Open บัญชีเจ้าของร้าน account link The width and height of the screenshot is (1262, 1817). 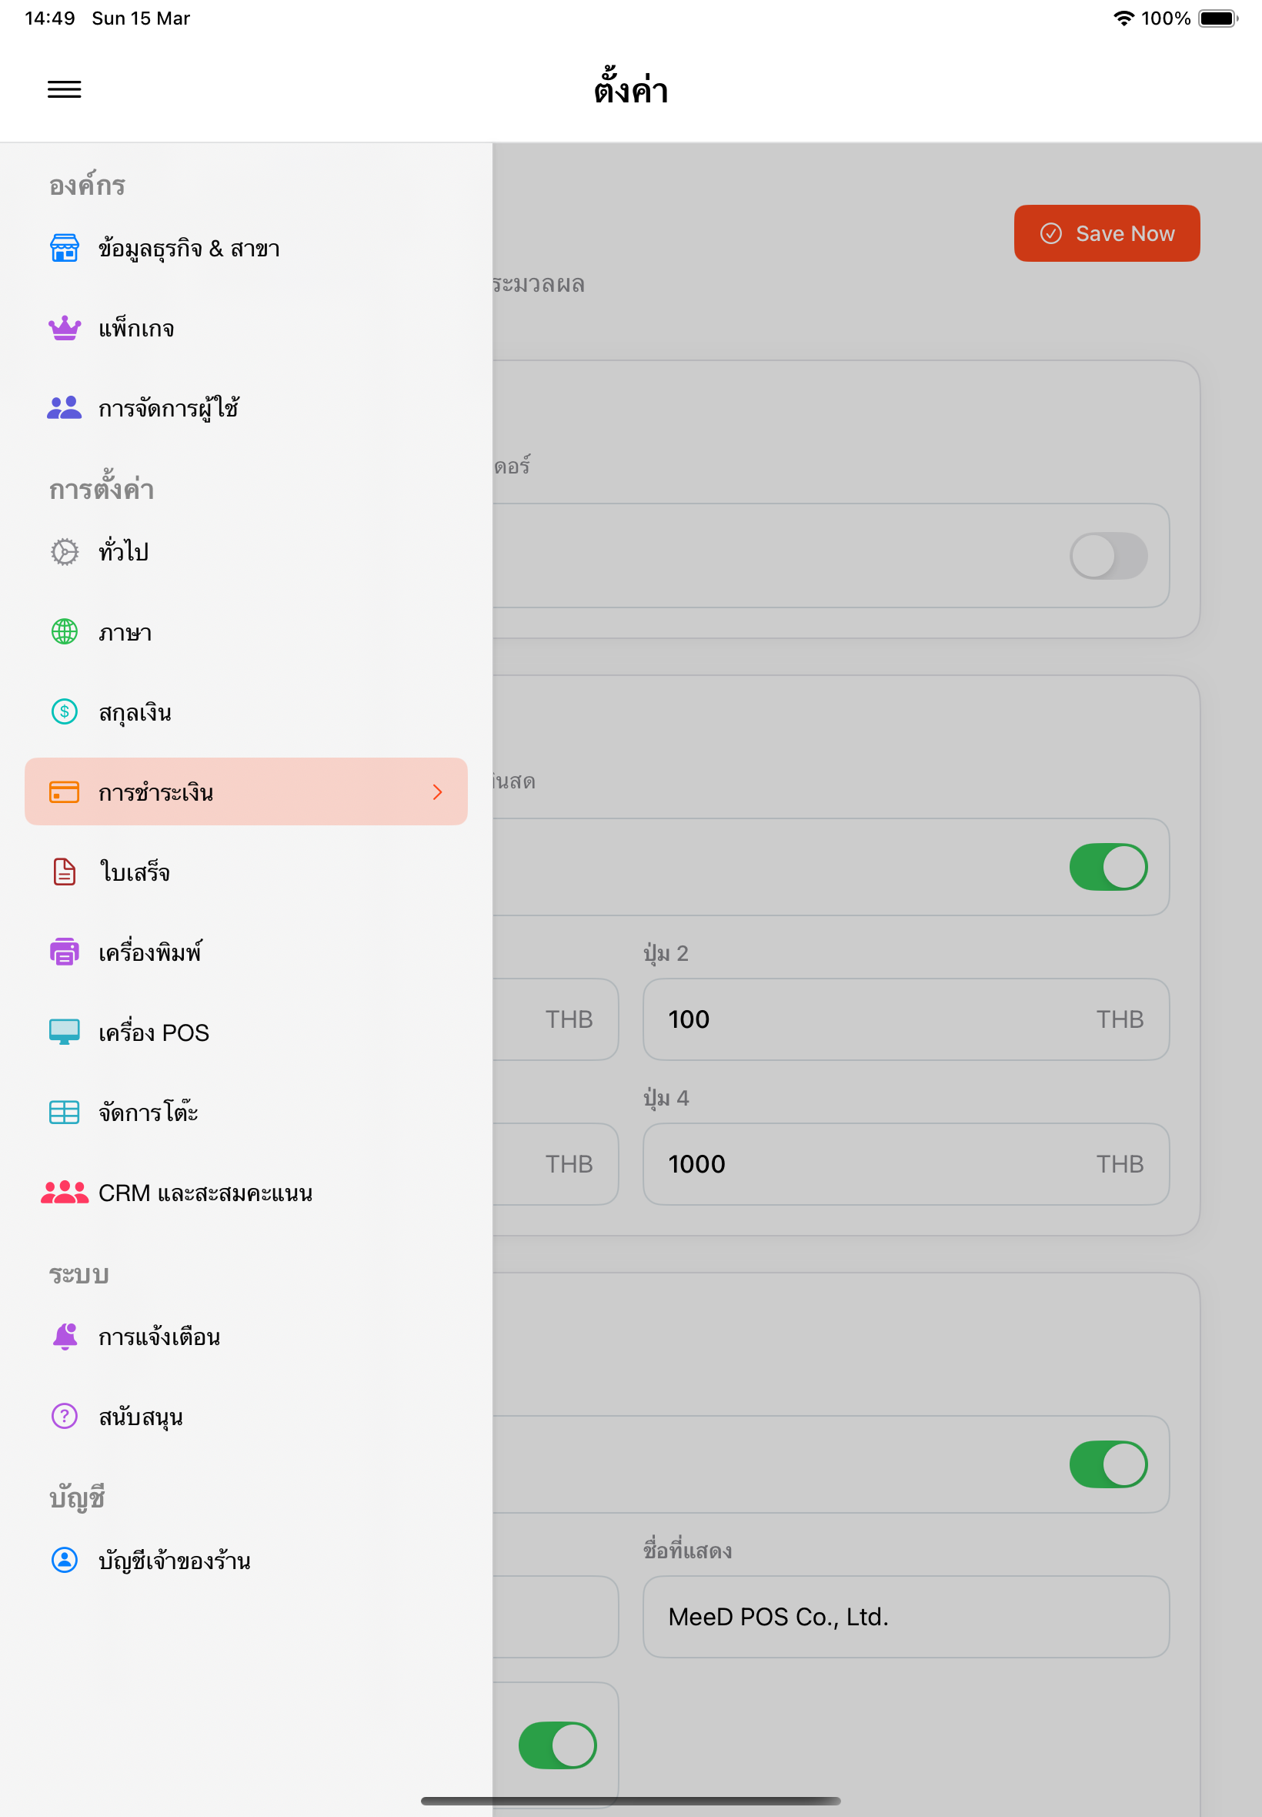pyautogui.click(x=246, y=1560)
